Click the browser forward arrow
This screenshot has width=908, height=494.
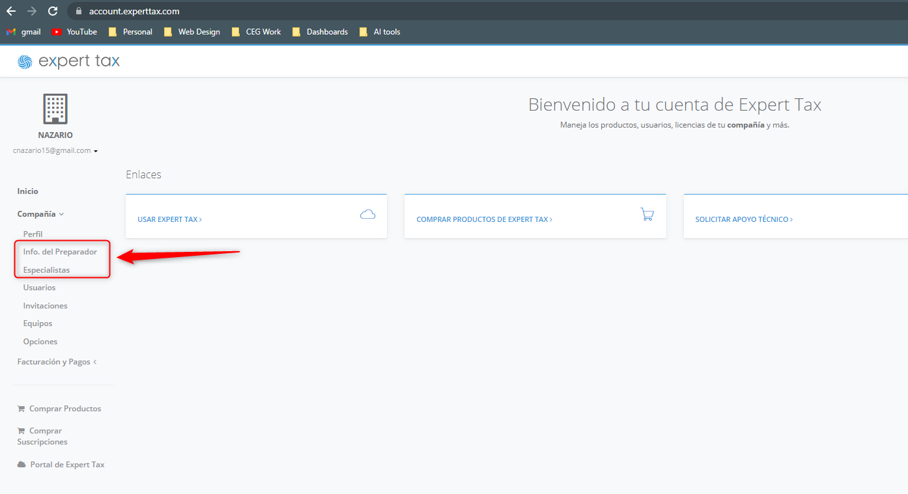point(32,11)
